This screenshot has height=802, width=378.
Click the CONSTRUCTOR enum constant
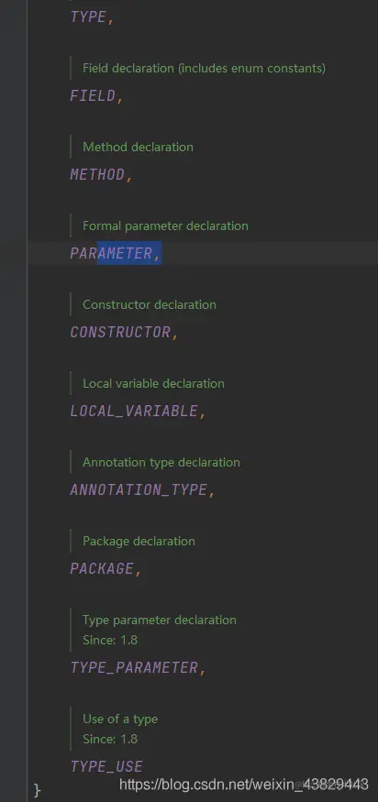pos(120,332)
